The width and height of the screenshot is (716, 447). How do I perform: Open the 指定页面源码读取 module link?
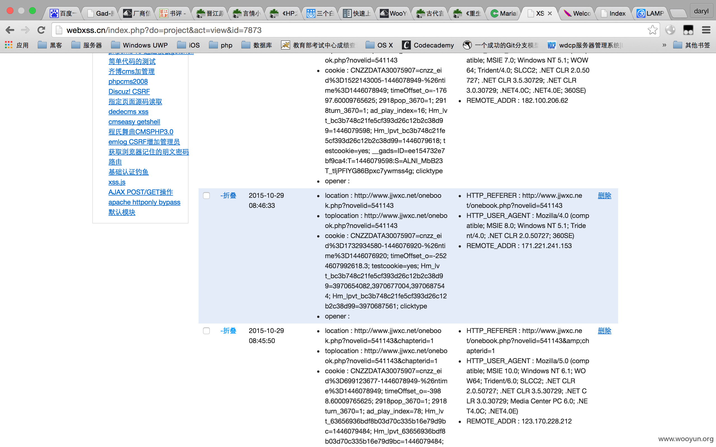point(135,101)
